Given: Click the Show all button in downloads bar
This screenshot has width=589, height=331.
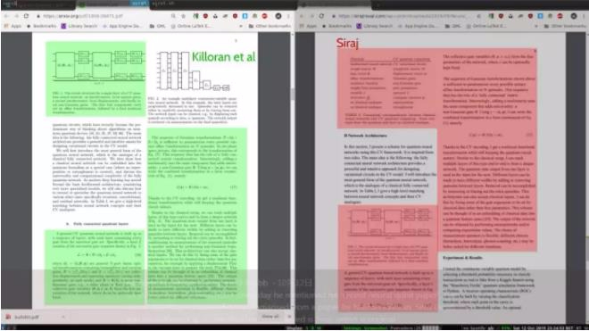Looking at the screenshot, I should pos(270,317).
